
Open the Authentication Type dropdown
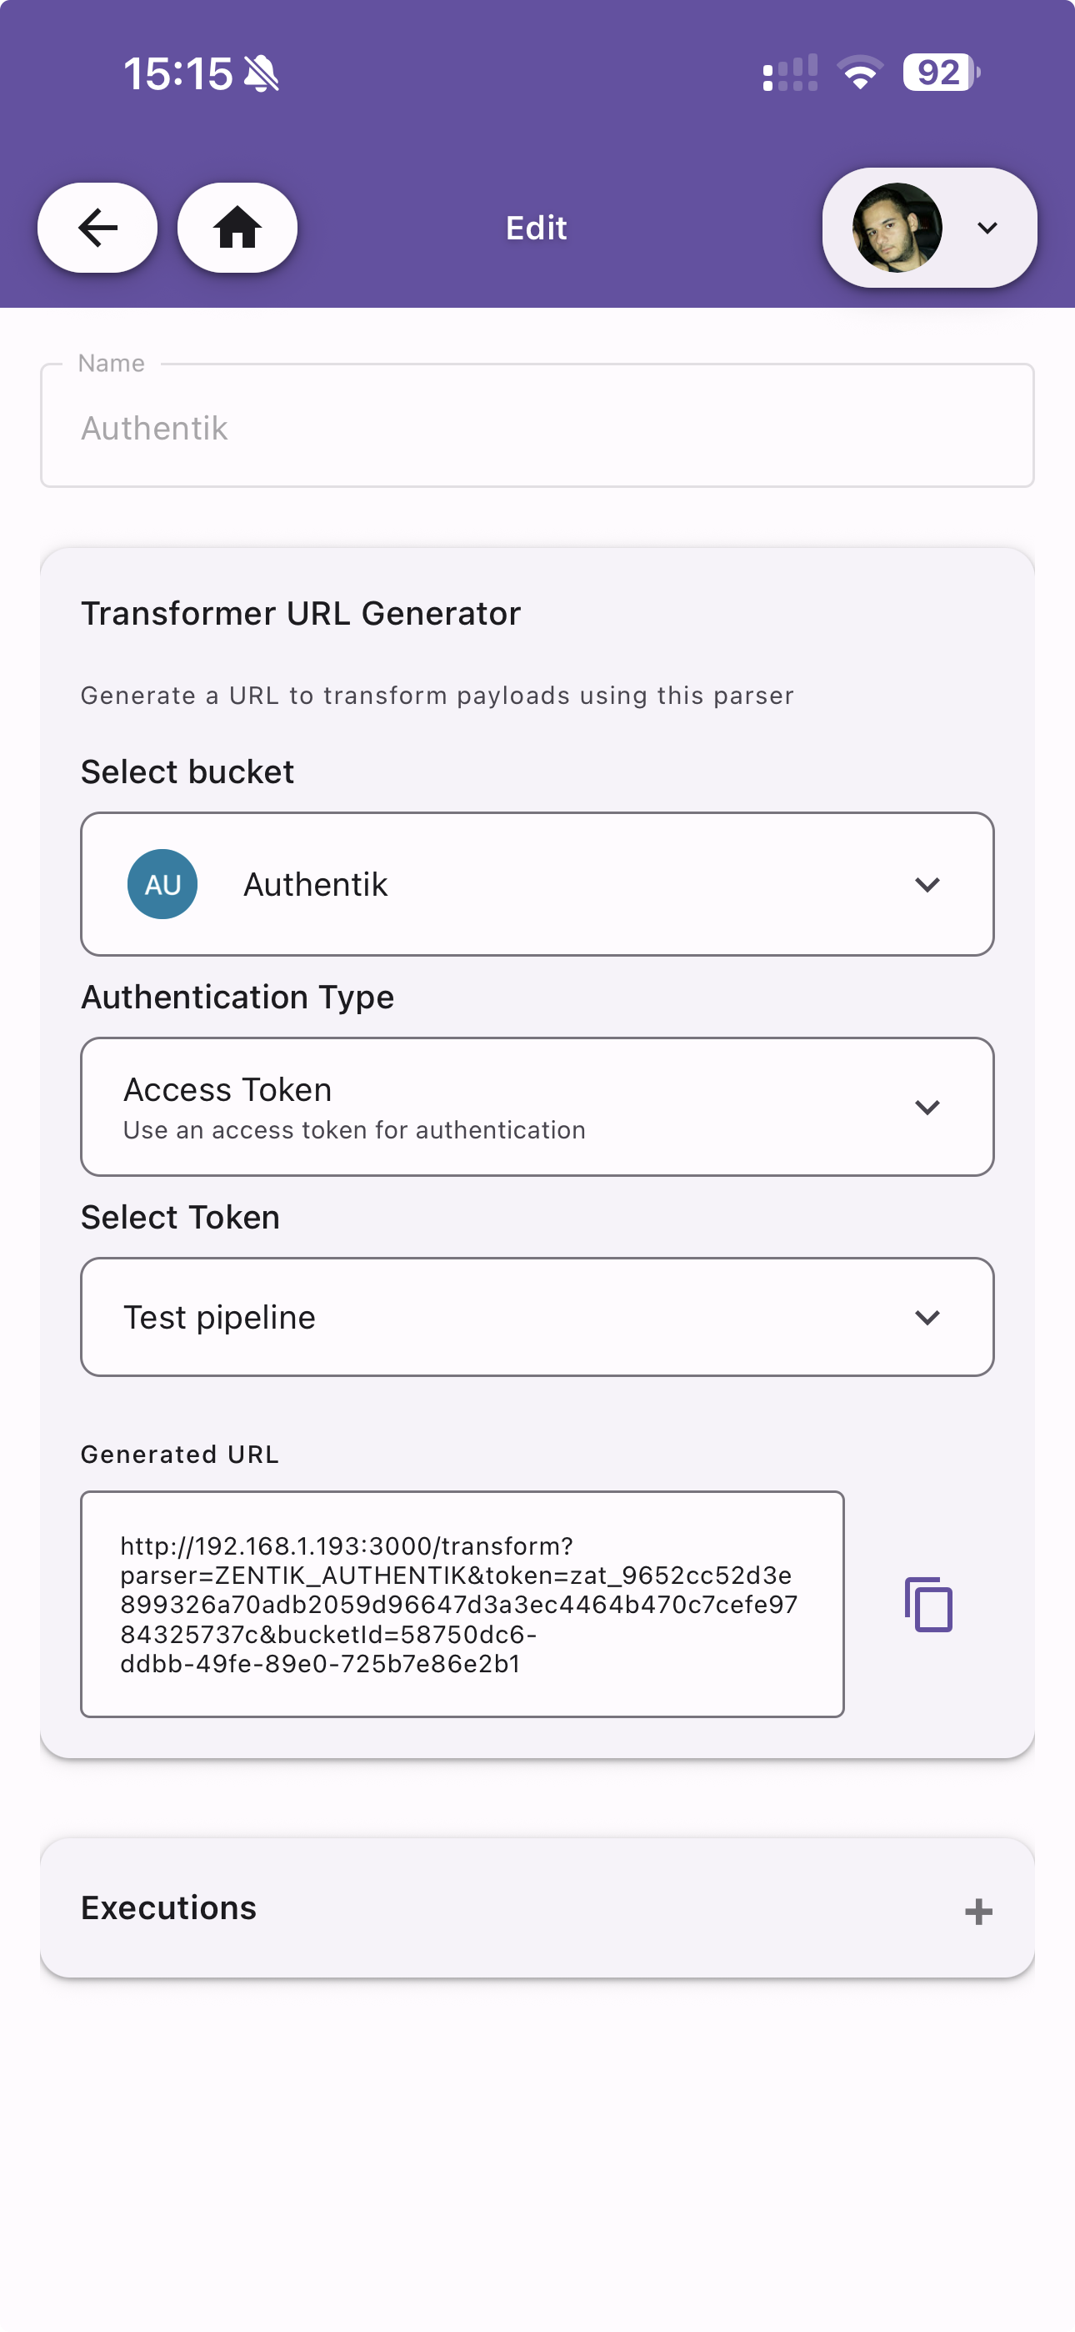927,1107
